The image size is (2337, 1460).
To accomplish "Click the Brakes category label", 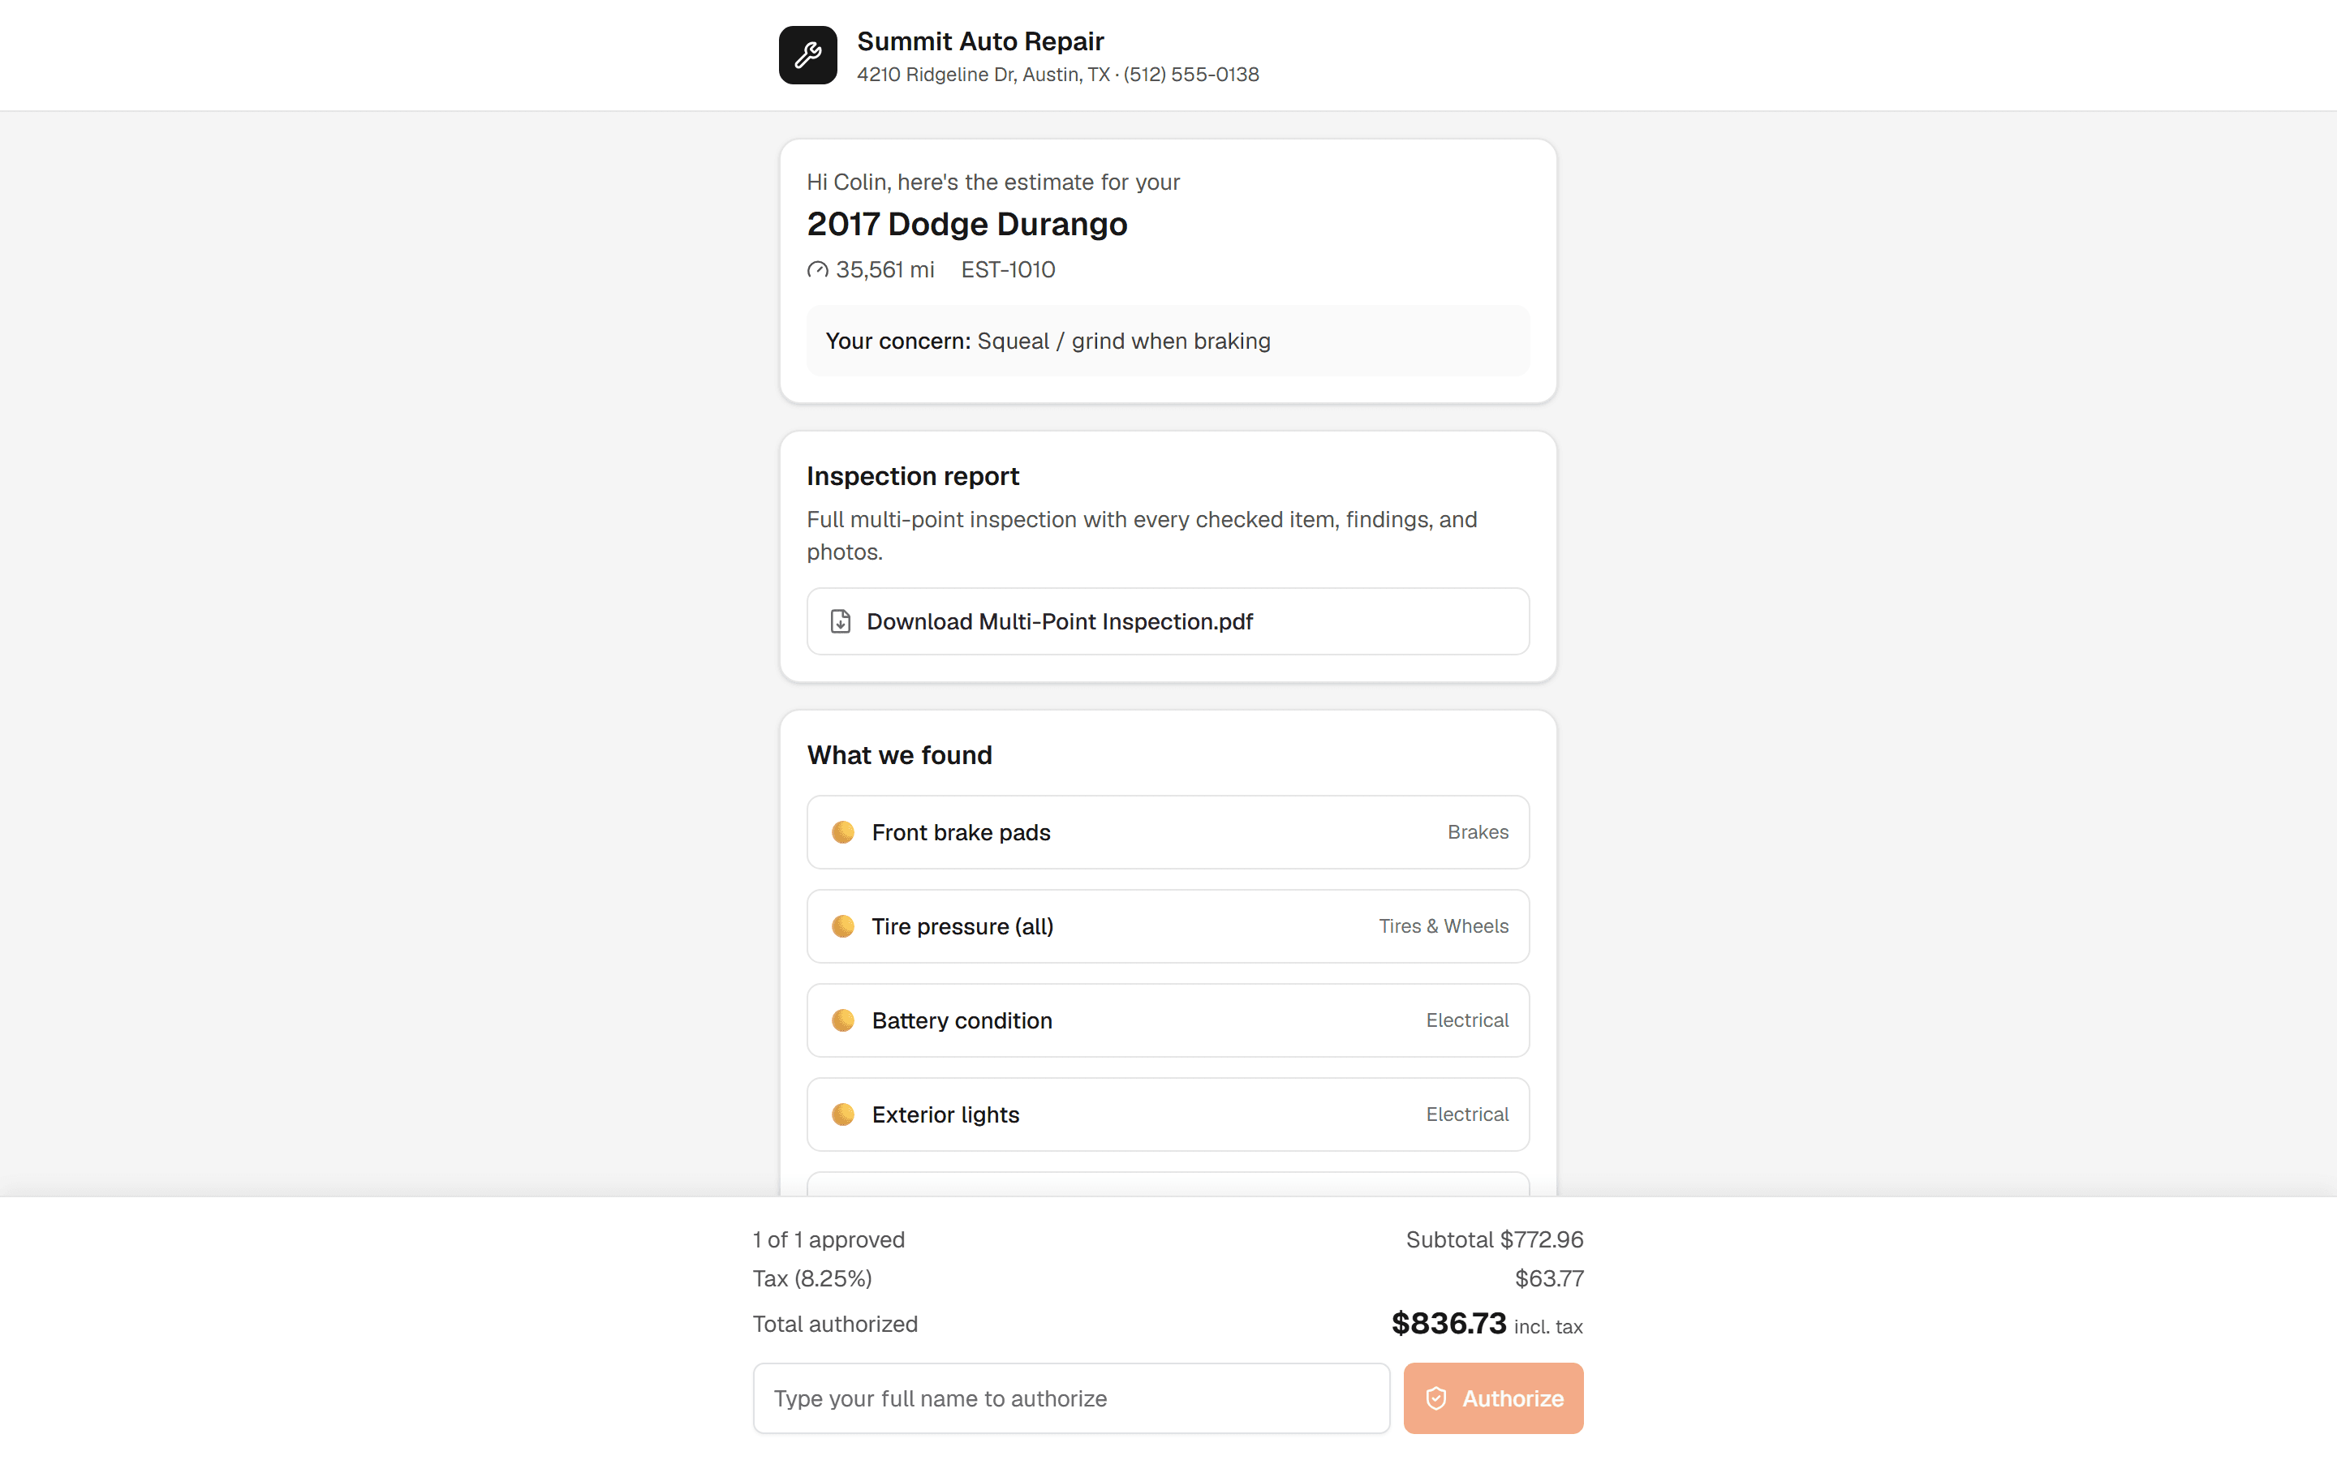I will pyautogui.click(x=1478, y=832).
